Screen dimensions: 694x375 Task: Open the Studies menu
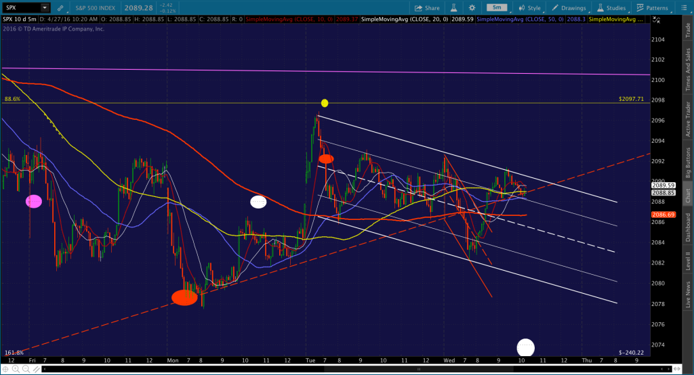(611, 8)
